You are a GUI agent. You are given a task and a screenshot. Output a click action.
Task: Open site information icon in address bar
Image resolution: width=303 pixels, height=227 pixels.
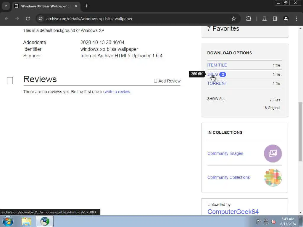coord(40,19)
